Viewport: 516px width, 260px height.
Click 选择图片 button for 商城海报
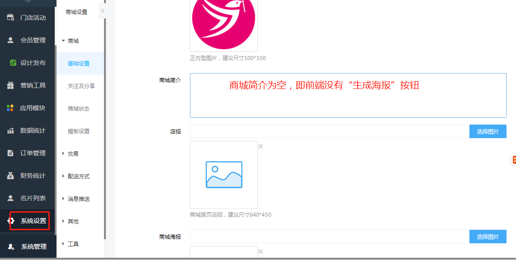pos(488,237)
